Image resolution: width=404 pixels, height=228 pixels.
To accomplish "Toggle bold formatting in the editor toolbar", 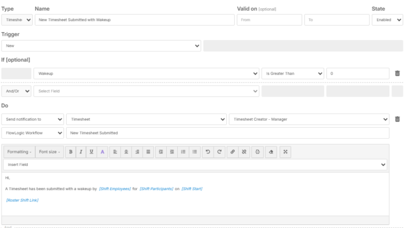I will (70, 152).
